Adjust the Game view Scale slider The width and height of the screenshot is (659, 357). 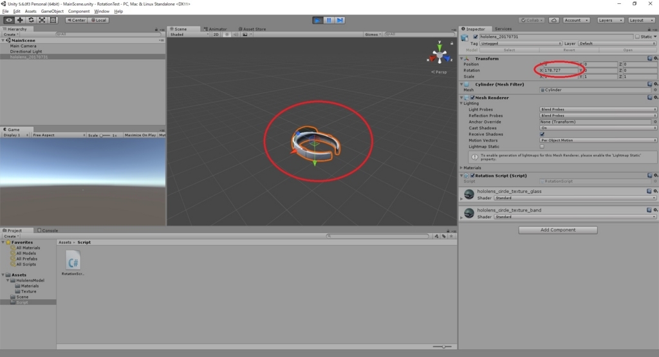point(105,135)
